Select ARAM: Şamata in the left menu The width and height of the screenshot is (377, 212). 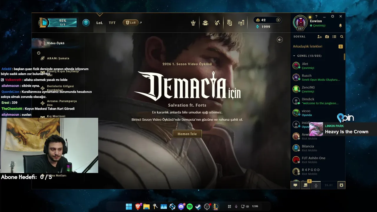[x=58, y=58]
